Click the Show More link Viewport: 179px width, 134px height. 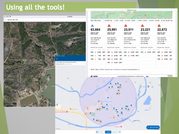pos(69,64)
